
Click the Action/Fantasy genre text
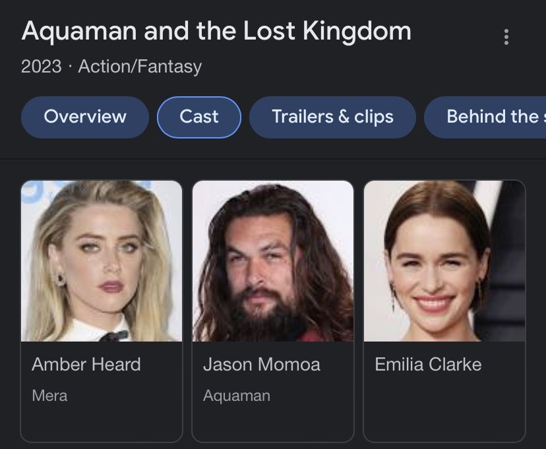140,67
